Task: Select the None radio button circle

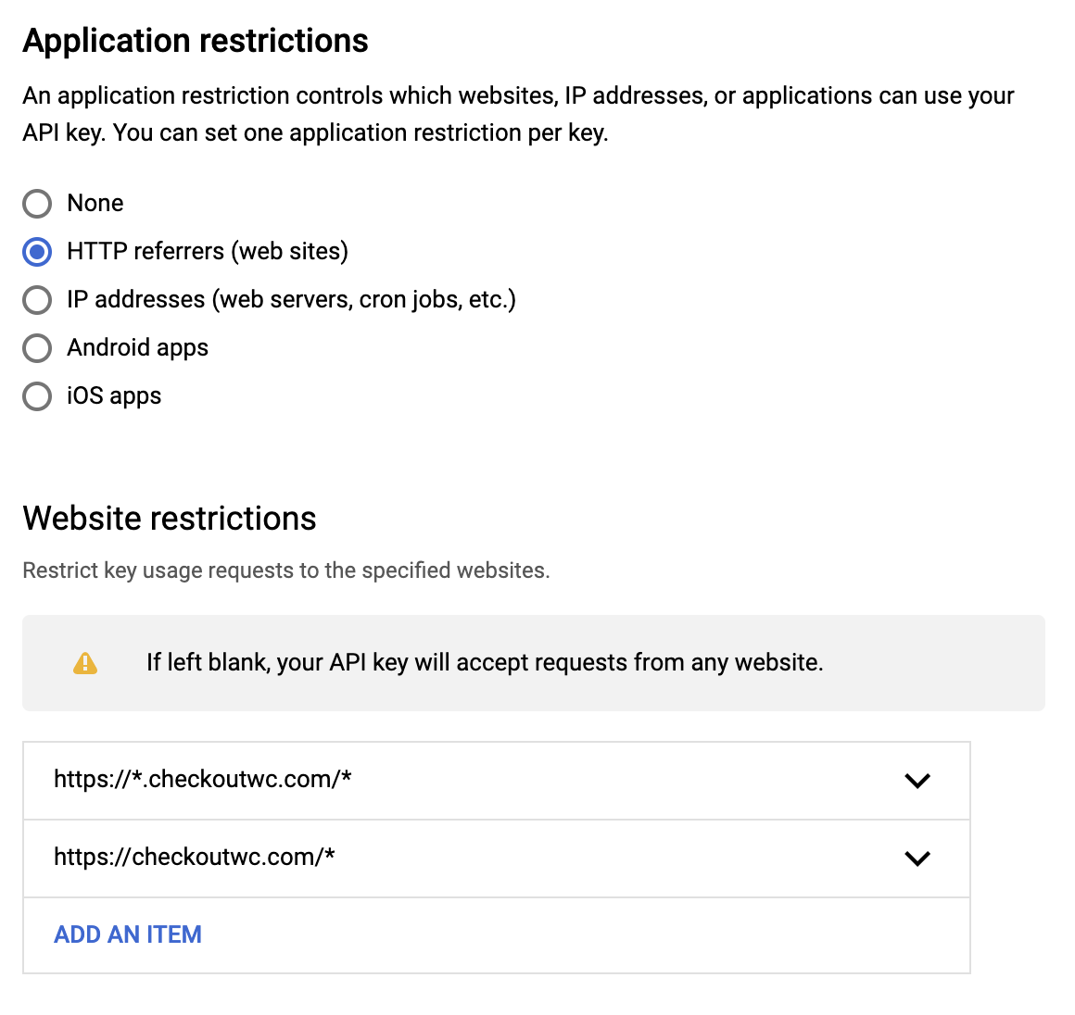Action: coord(37,204)
